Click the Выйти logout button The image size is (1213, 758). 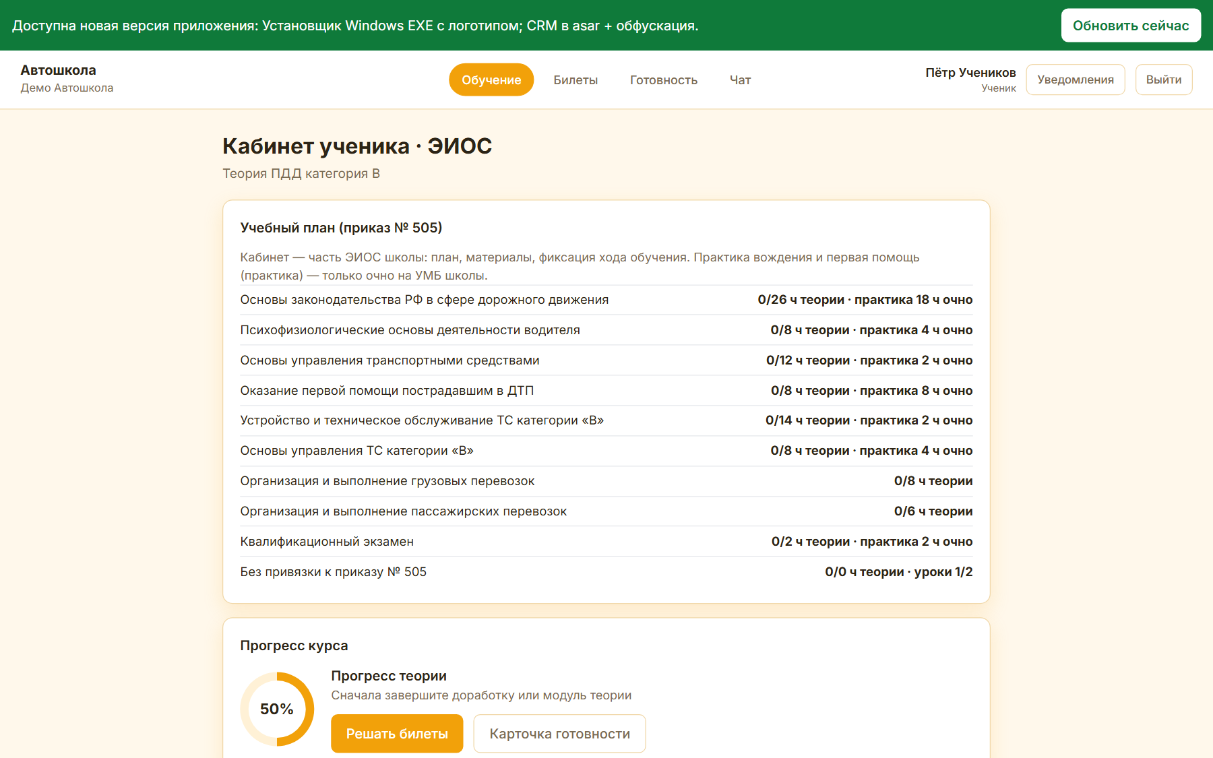[1164, 80]
